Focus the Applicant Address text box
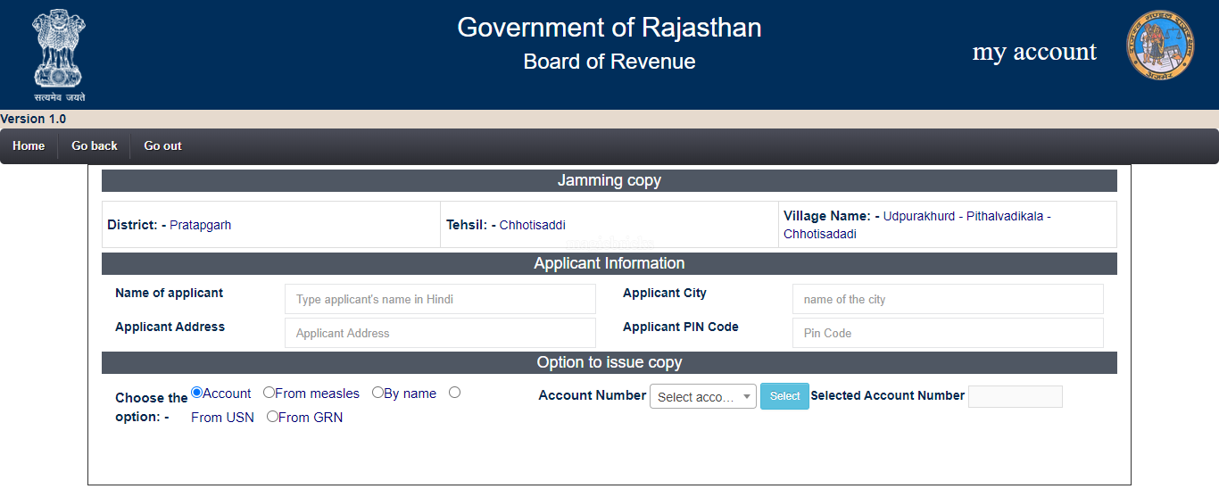This screenshot has height=489, width=1219. pos(440,334)
